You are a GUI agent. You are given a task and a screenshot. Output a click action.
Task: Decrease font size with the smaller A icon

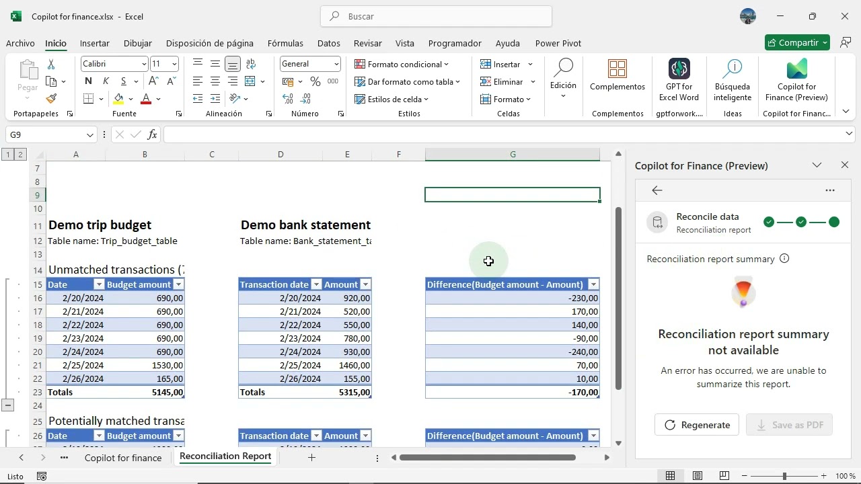170,81
